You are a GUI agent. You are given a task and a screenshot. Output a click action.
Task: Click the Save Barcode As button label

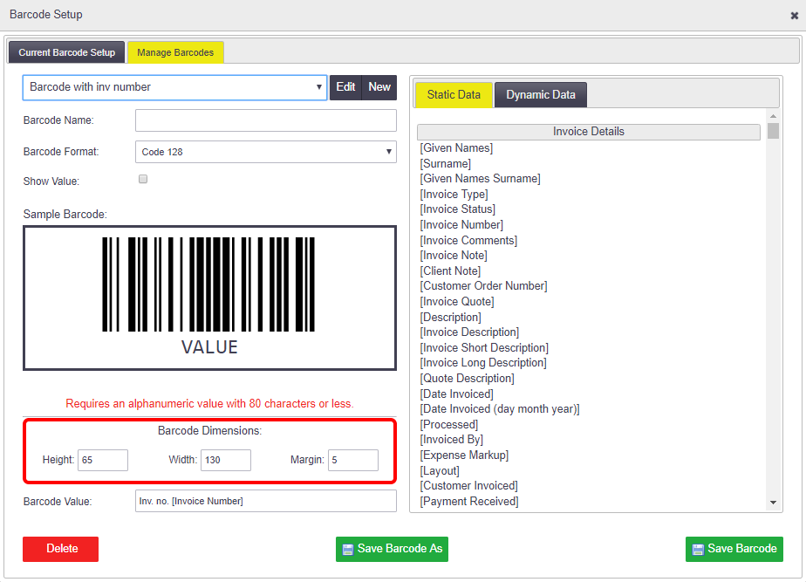400,549
